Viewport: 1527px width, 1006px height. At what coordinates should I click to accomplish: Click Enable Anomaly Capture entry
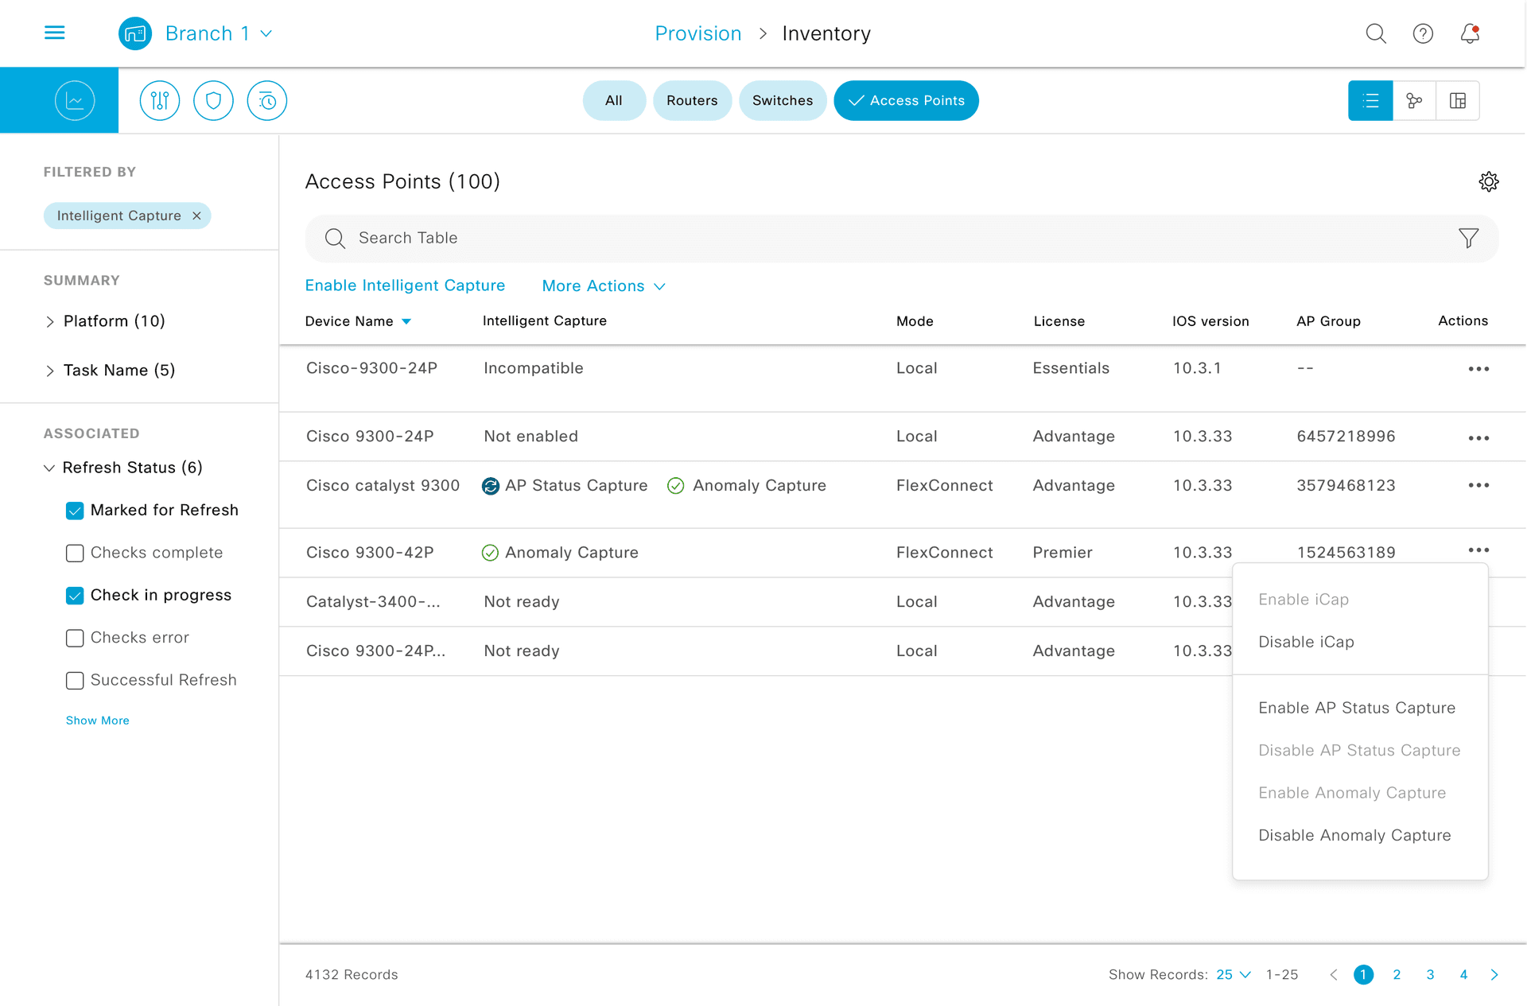[x=1352, y=793]
